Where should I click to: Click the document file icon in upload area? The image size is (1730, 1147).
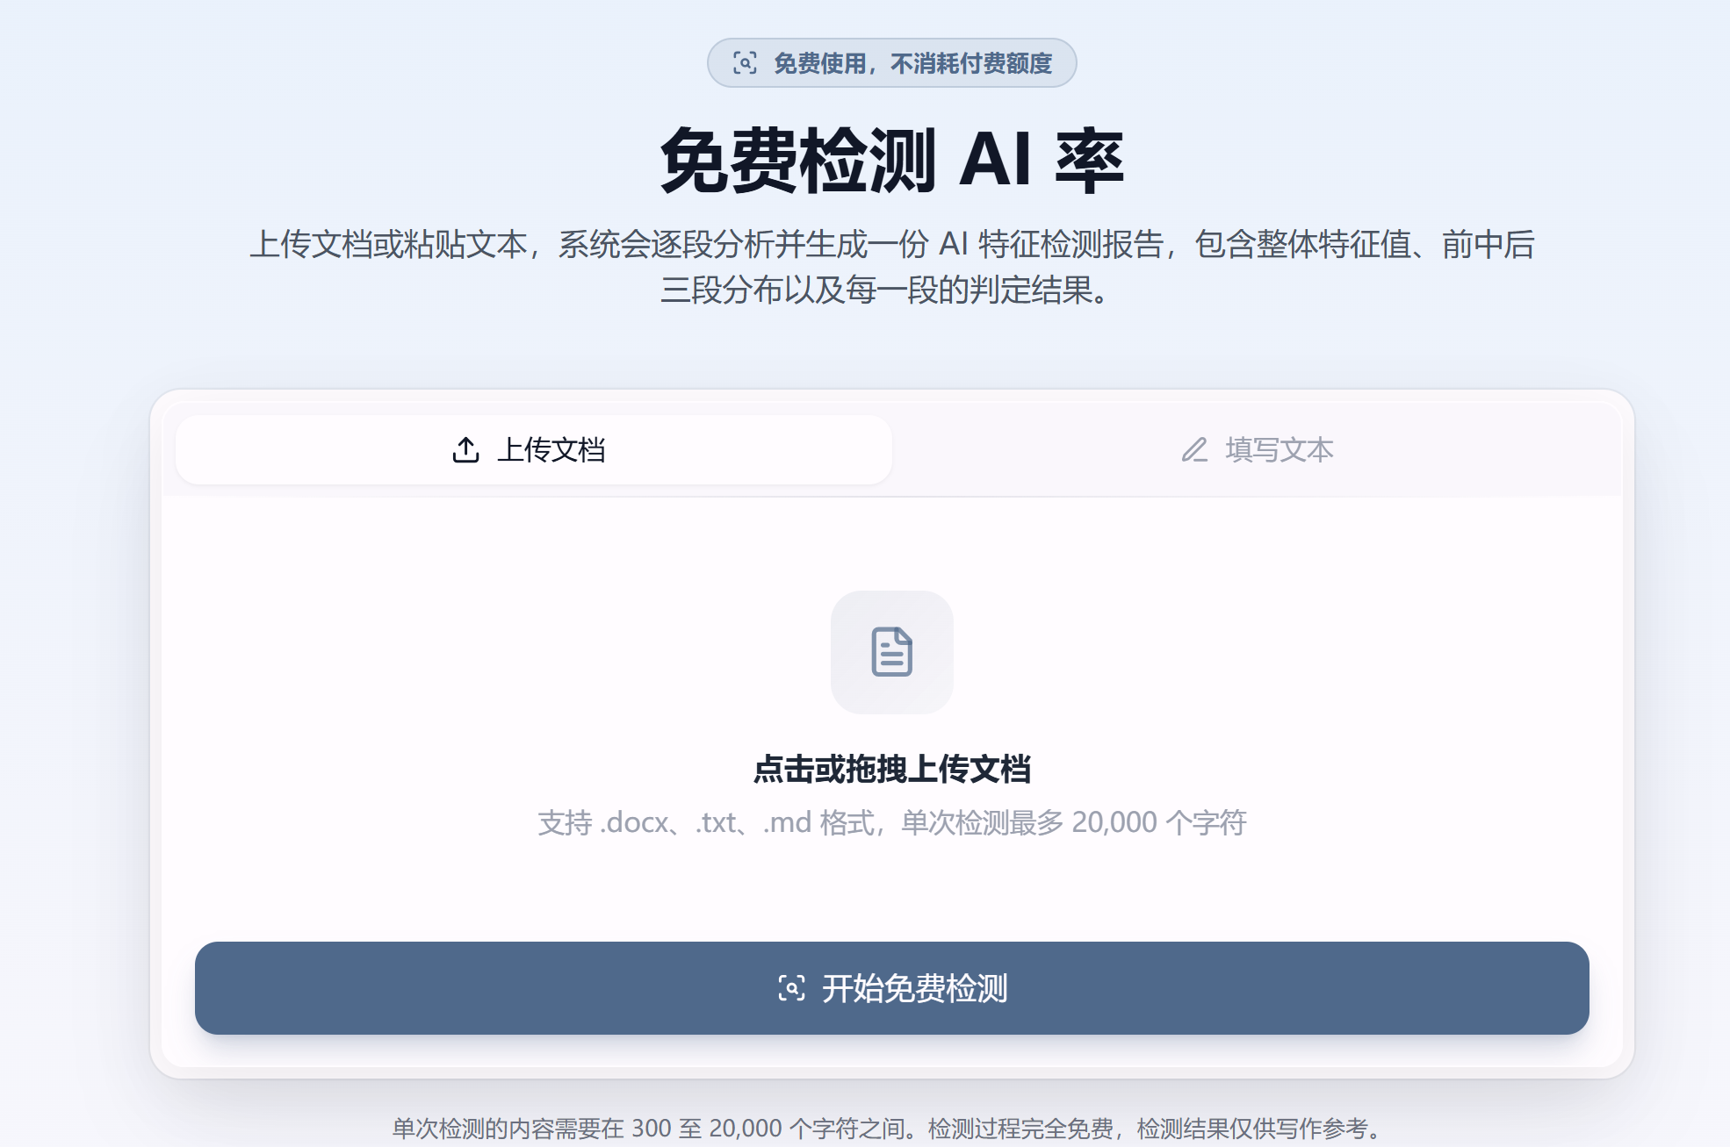pos(891,651)
